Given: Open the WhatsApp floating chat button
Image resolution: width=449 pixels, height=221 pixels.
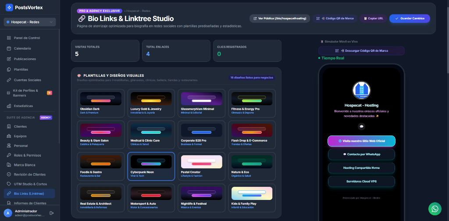Looking at the screenshot, I should [x=435, y=209].
